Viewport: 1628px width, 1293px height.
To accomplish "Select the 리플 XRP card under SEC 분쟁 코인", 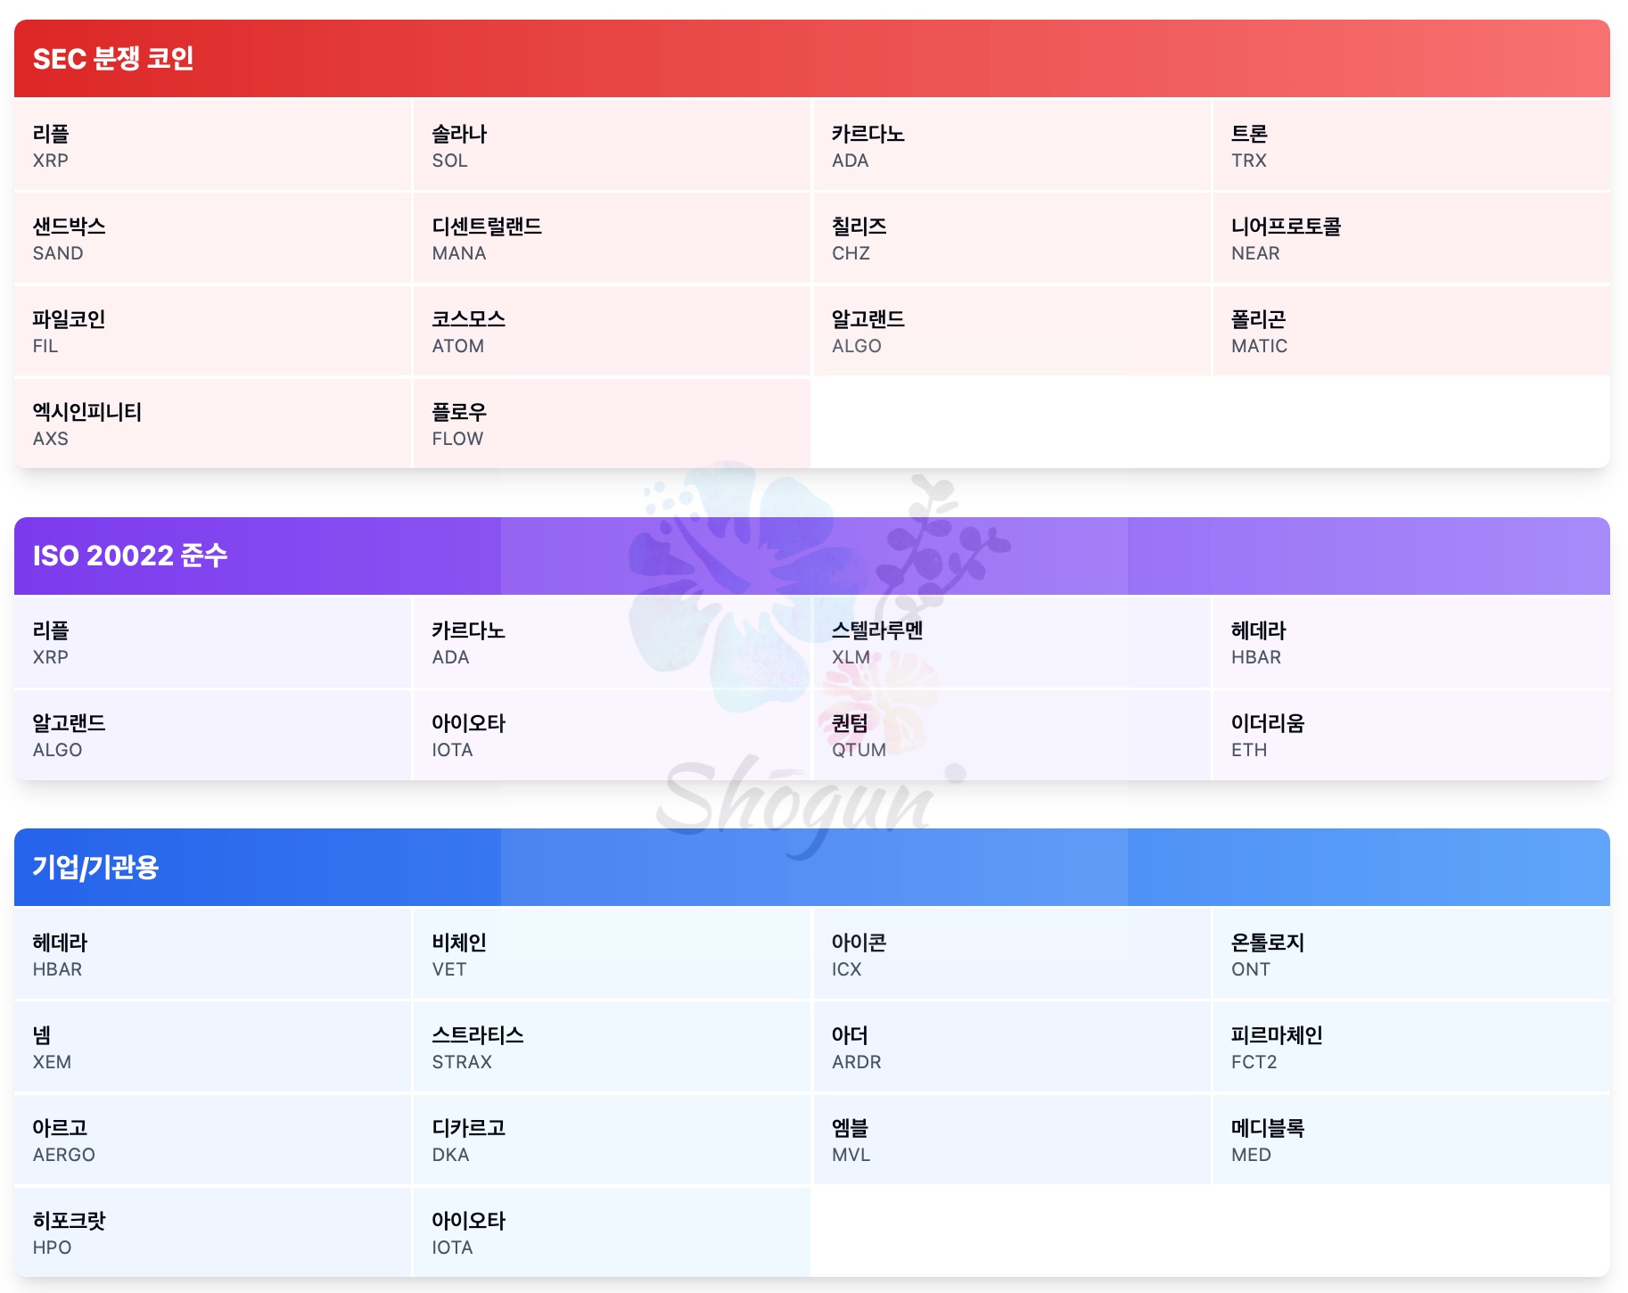I will 212,145.
